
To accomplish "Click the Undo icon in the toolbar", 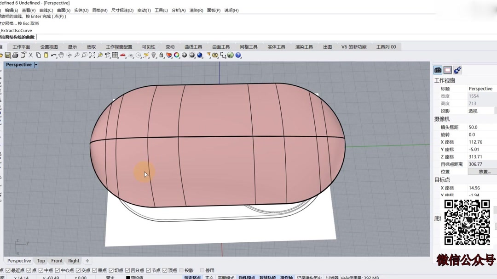I will [x=53, y=55].
